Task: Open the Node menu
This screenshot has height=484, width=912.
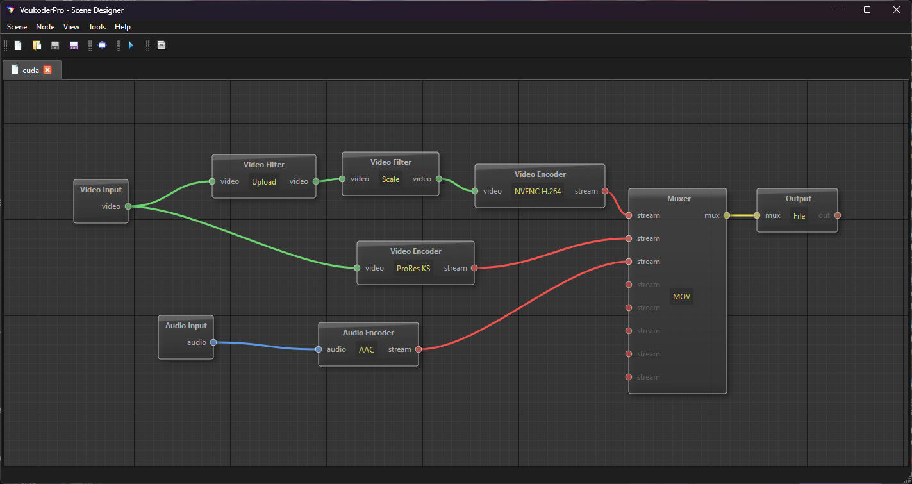Action: [45, 27]
